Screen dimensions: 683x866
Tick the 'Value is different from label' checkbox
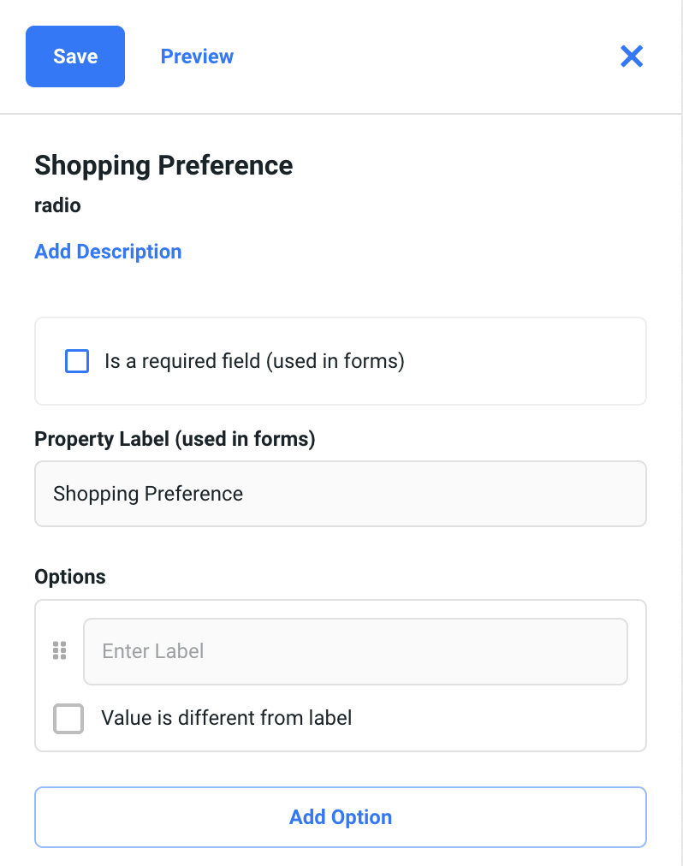tap(68, 718)
